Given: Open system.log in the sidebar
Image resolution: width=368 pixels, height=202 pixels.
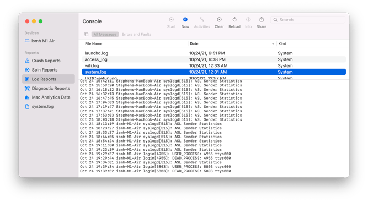Looking at the screenshot, I should tap(42, 106).
